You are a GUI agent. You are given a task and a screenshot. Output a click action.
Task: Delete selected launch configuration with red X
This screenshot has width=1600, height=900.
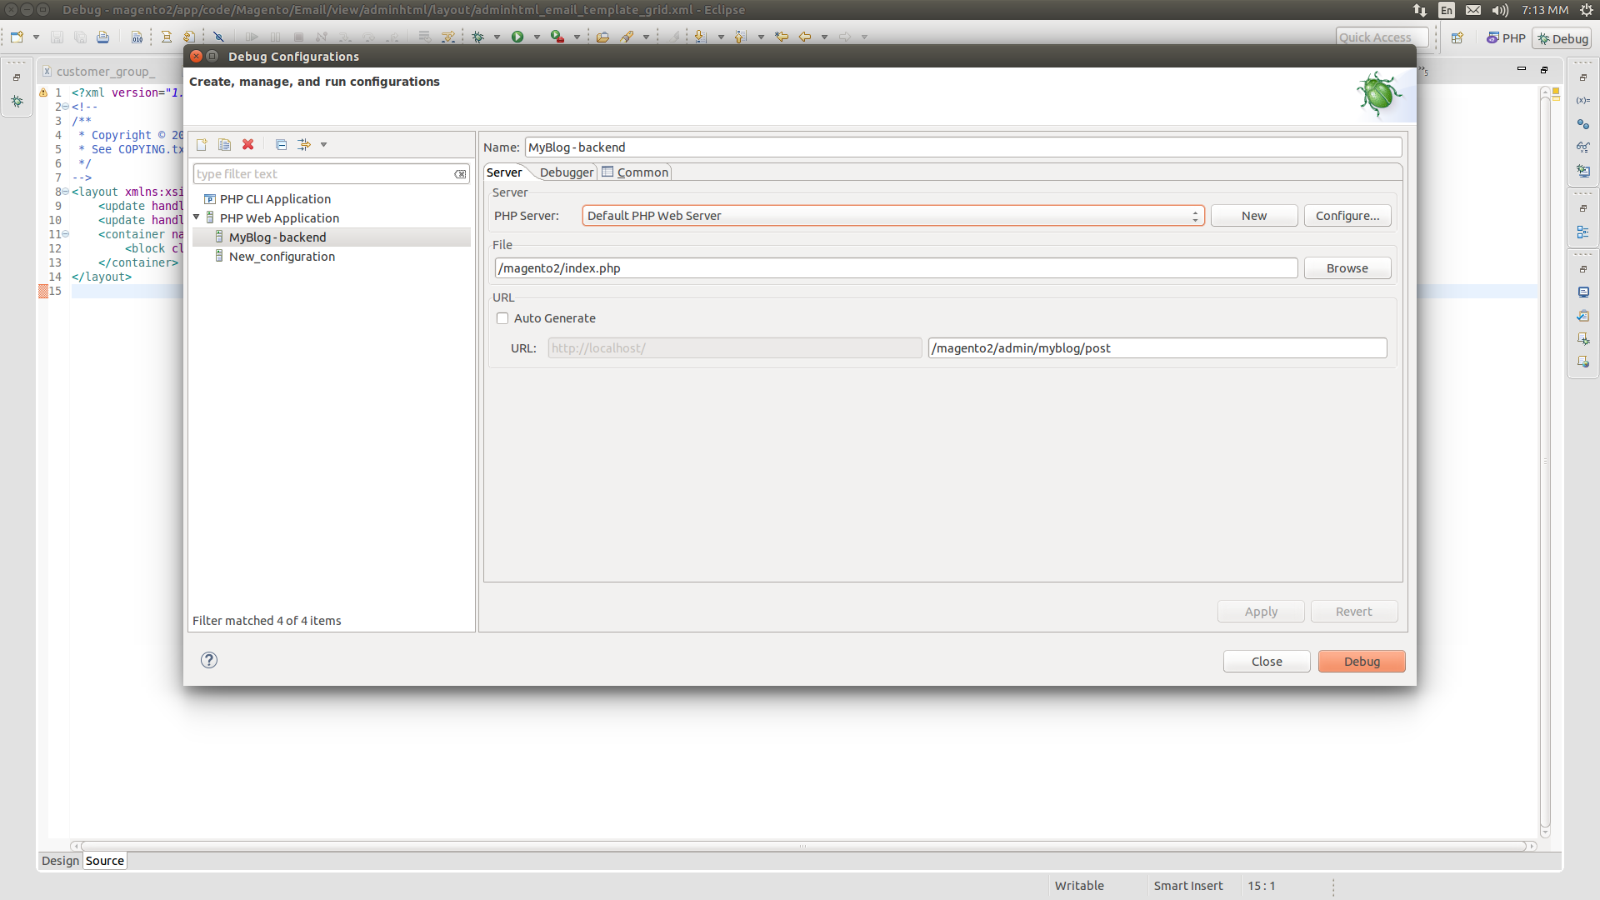247,145
